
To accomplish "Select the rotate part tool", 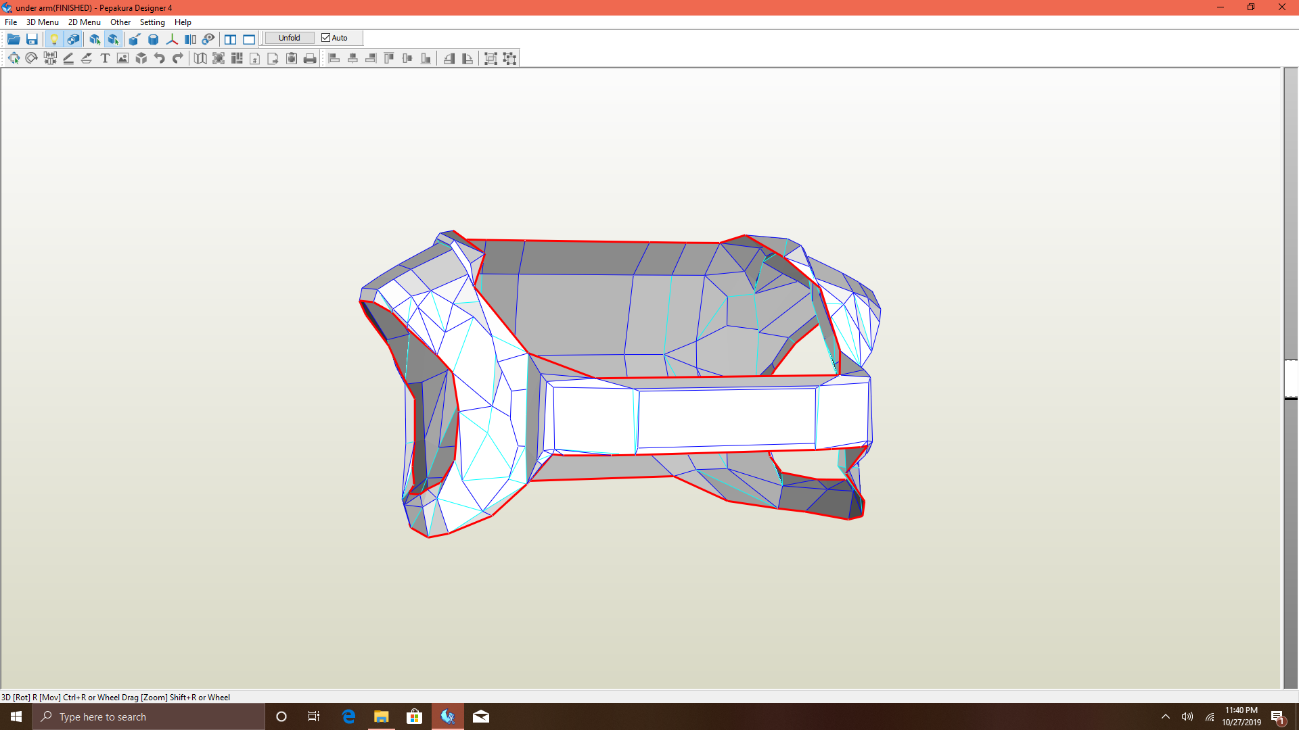I will coord(32,58).
